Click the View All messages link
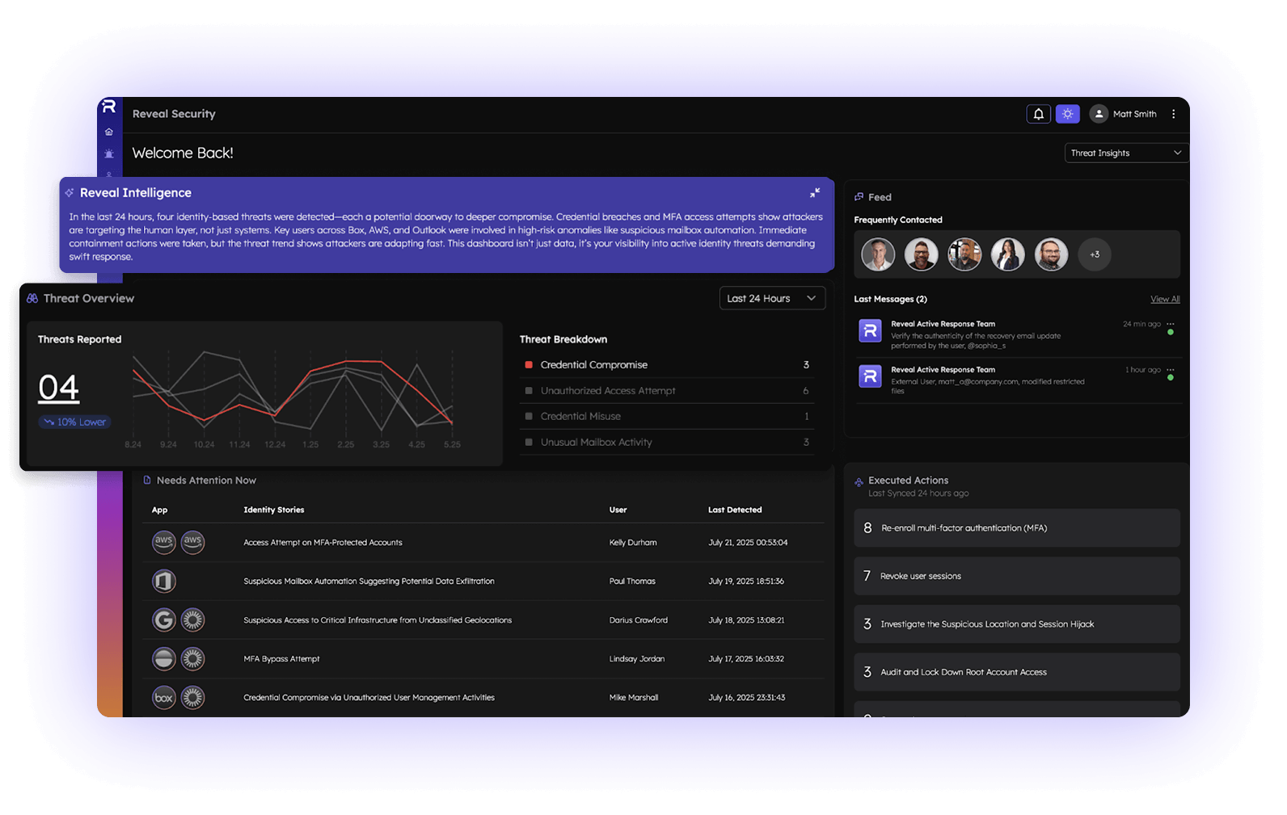 1164,299
